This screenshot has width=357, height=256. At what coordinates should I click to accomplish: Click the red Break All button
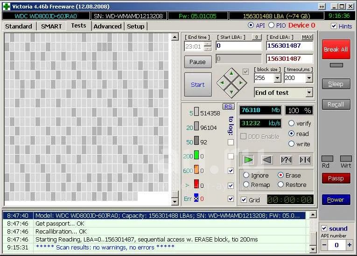pos(336,49)
